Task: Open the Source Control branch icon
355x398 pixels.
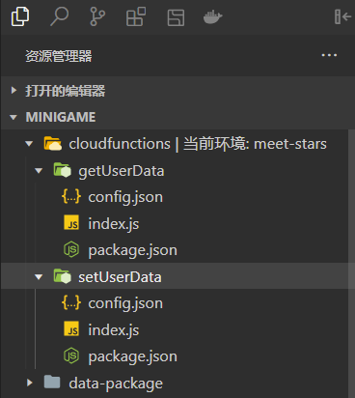Action: coord(97,16)
